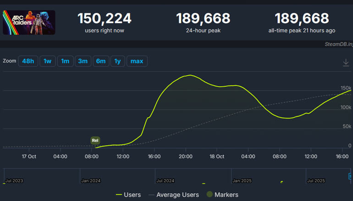Toggle the Users series in legend
Viewport: 353px width, 201px height.
pos(128,195)
